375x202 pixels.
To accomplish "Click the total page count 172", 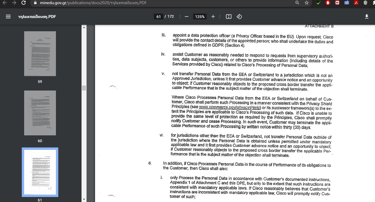I will pyautogui.click(x=171, y=17).
